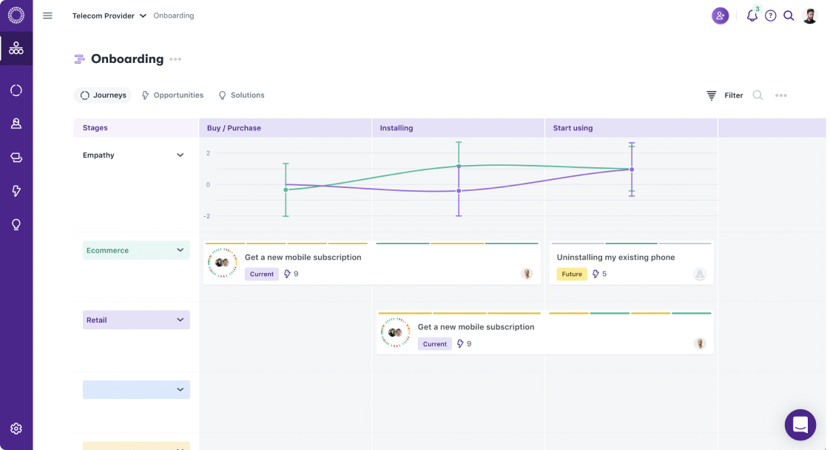Click the Current tag on Ecommerce card
Viewport: 830px width, 450px height.
pyautogui.click(x=261, y=274)
